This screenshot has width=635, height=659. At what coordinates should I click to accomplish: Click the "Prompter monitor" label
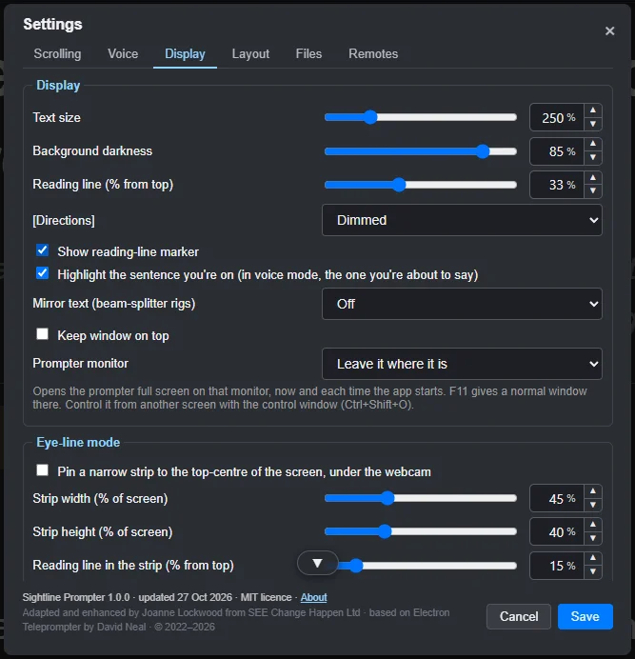click(81, 363)
